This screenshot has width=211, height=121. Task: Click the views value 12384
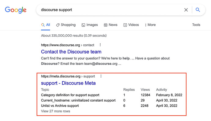[x=146, y=95]
